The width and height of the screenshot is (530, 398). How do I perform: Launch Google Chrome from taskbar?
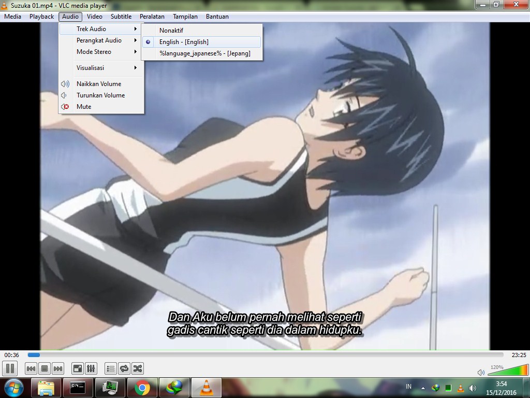coord(142,388)
